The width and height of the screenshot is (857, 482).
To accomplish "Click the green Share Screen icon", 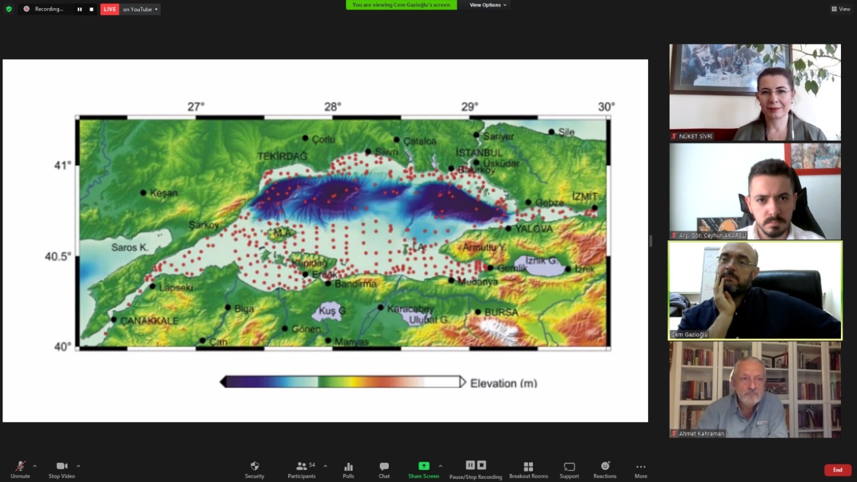I will (x=424, y=466).
